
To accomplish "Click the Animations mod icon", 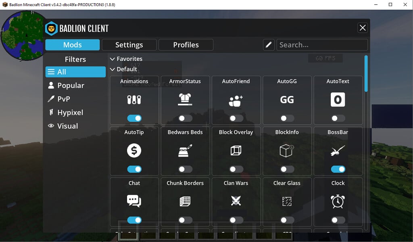I will coord(134,100).
